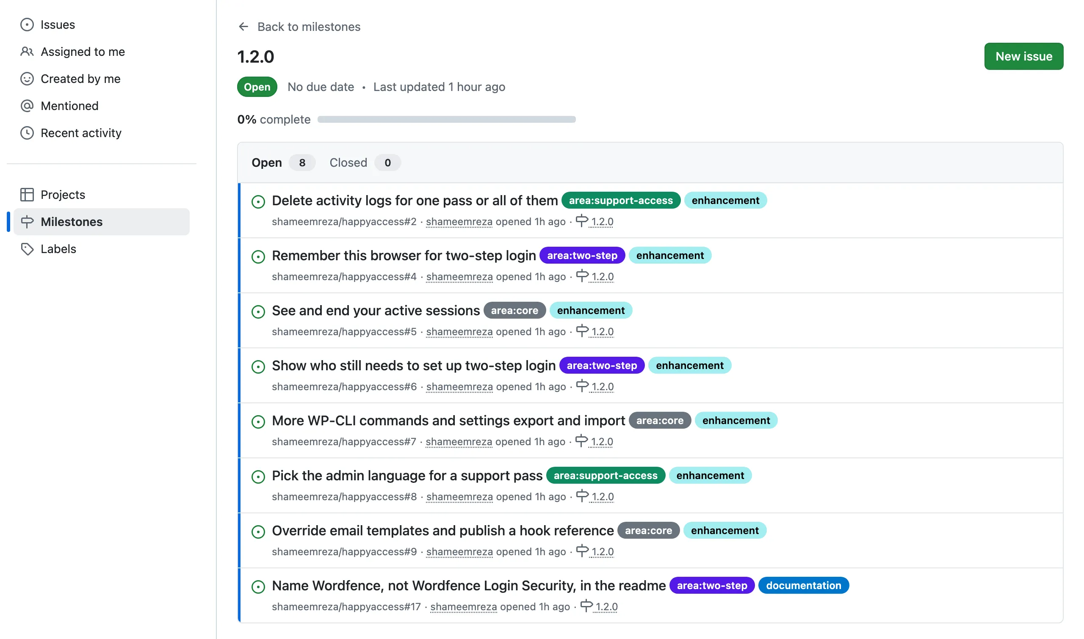Open Labels in the sidebar
Screen dimensions: 1084x639
pyautogui.click(x=102, y=249)
